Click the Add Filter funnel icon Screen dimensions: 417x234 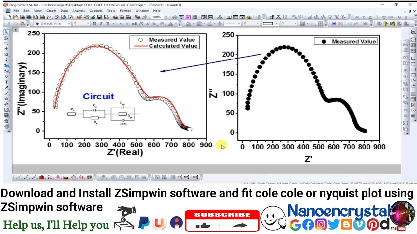[330, 17]
